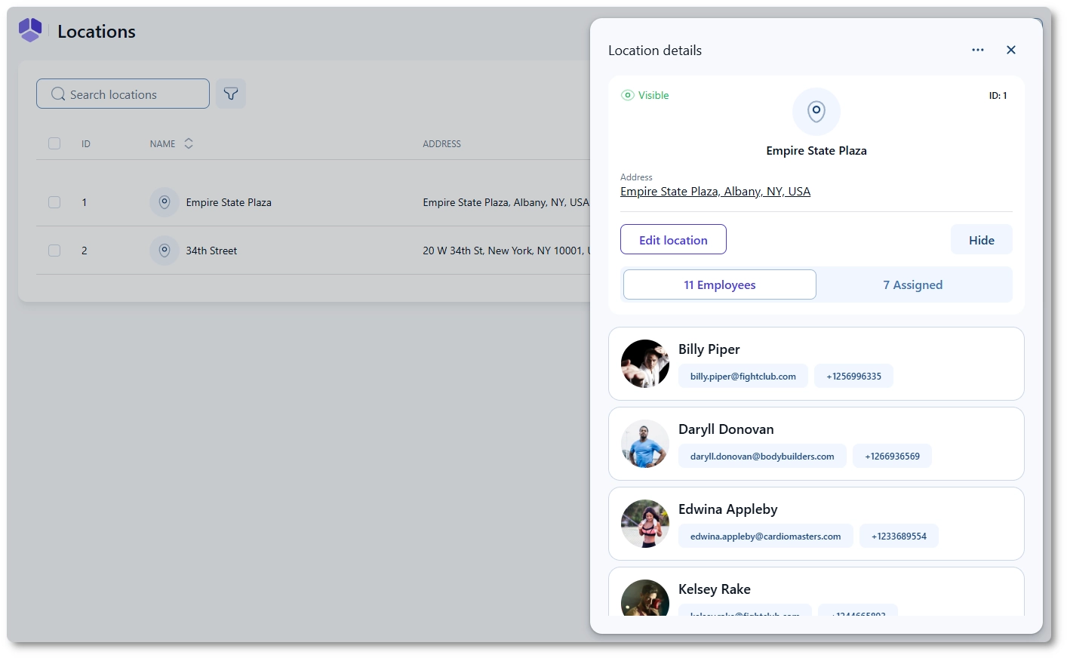
Task: Click the pin icon of 34th Street row
Action: point(165,251)
